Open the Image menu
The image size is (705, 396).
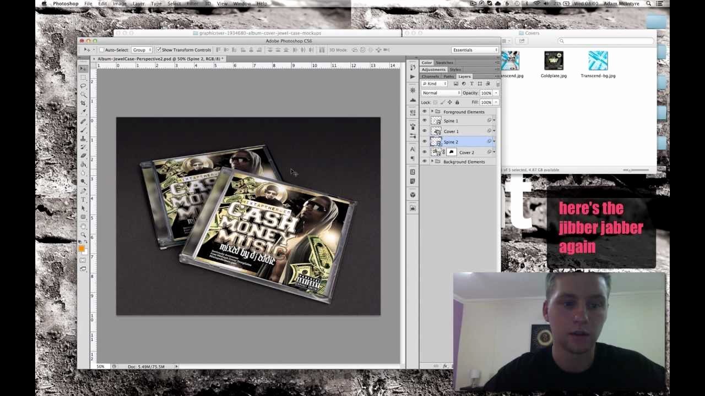[120, 4]
